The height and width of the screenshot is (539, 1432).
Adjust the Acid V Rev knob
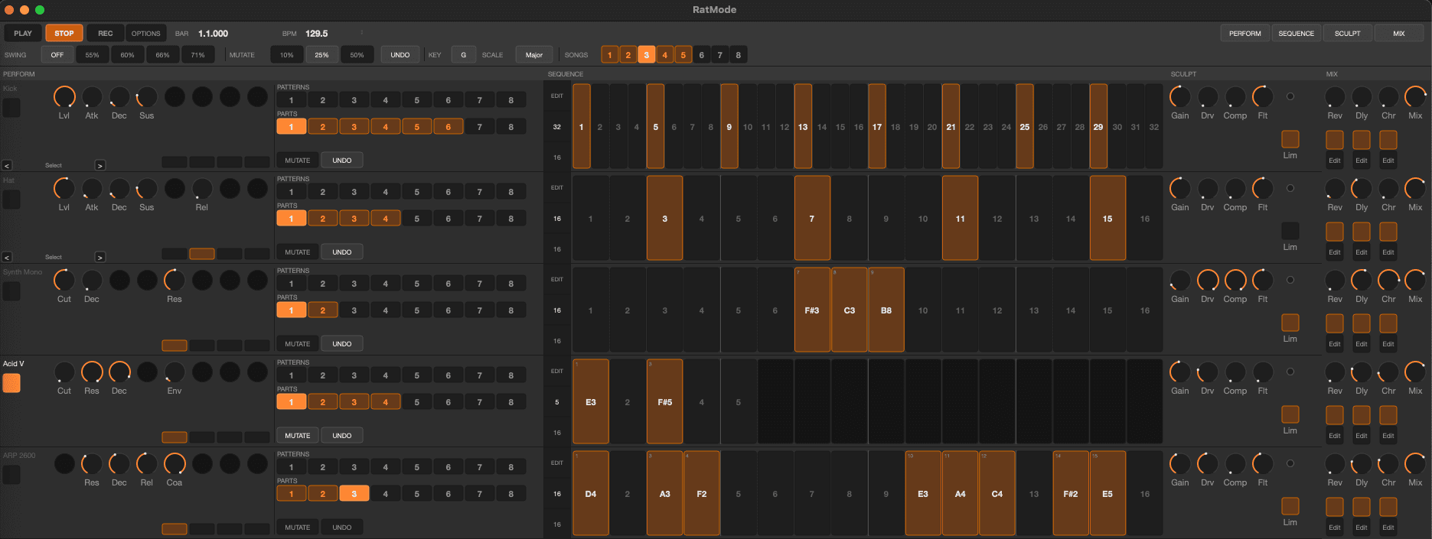pos(1335,372)
